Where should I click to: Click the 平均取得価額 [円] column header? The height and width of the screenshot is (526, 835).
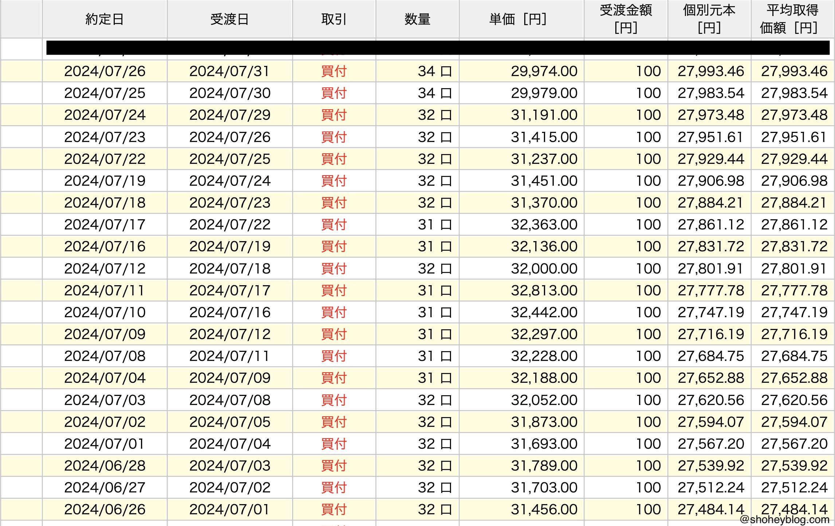(x=793, y=19)
